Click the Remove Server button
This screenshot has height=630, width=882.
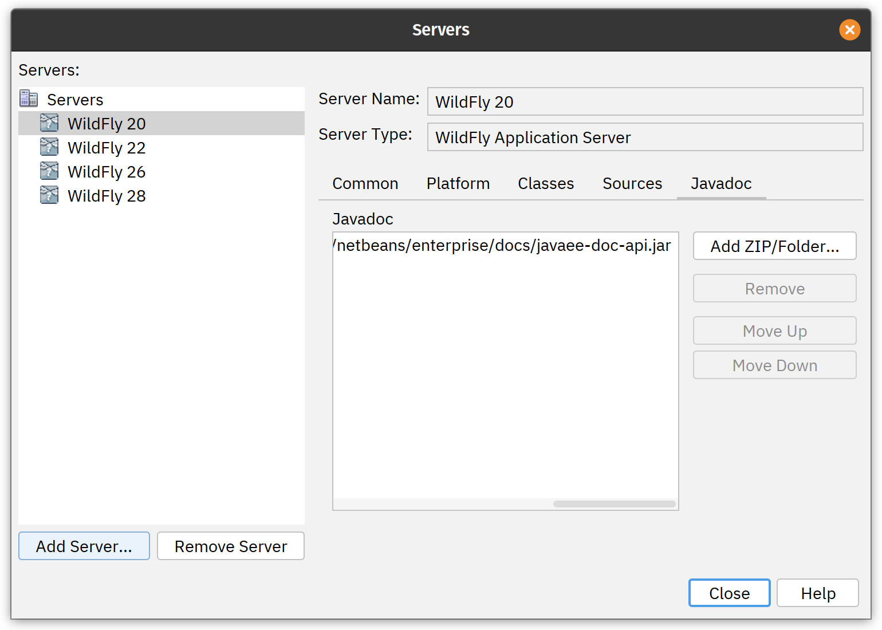(231, 546)
